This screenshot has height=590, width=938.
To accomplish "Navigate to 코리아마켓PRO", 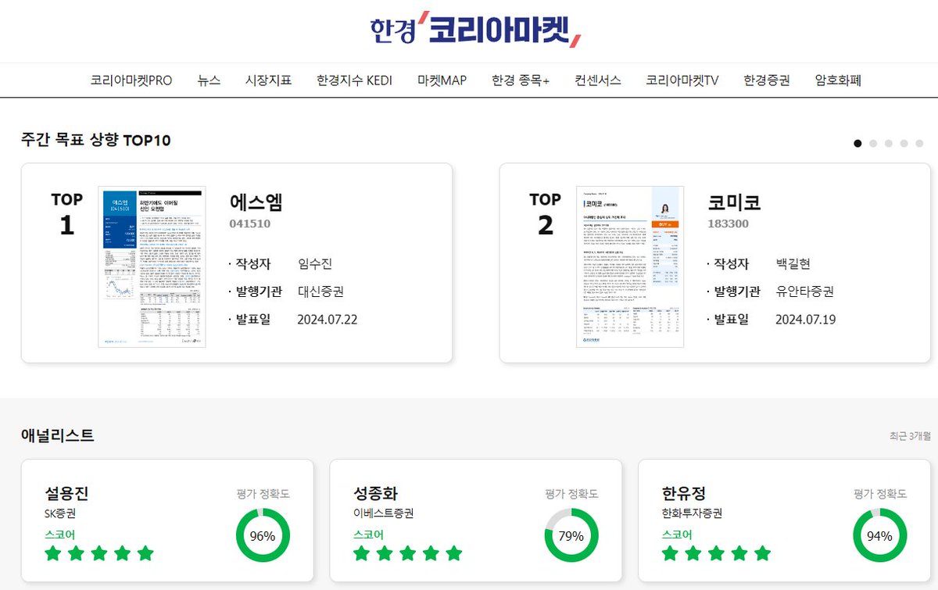I will coord(131,80).
